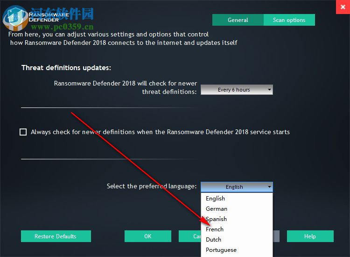Switch to the General tab

click(x=238, y=20)
